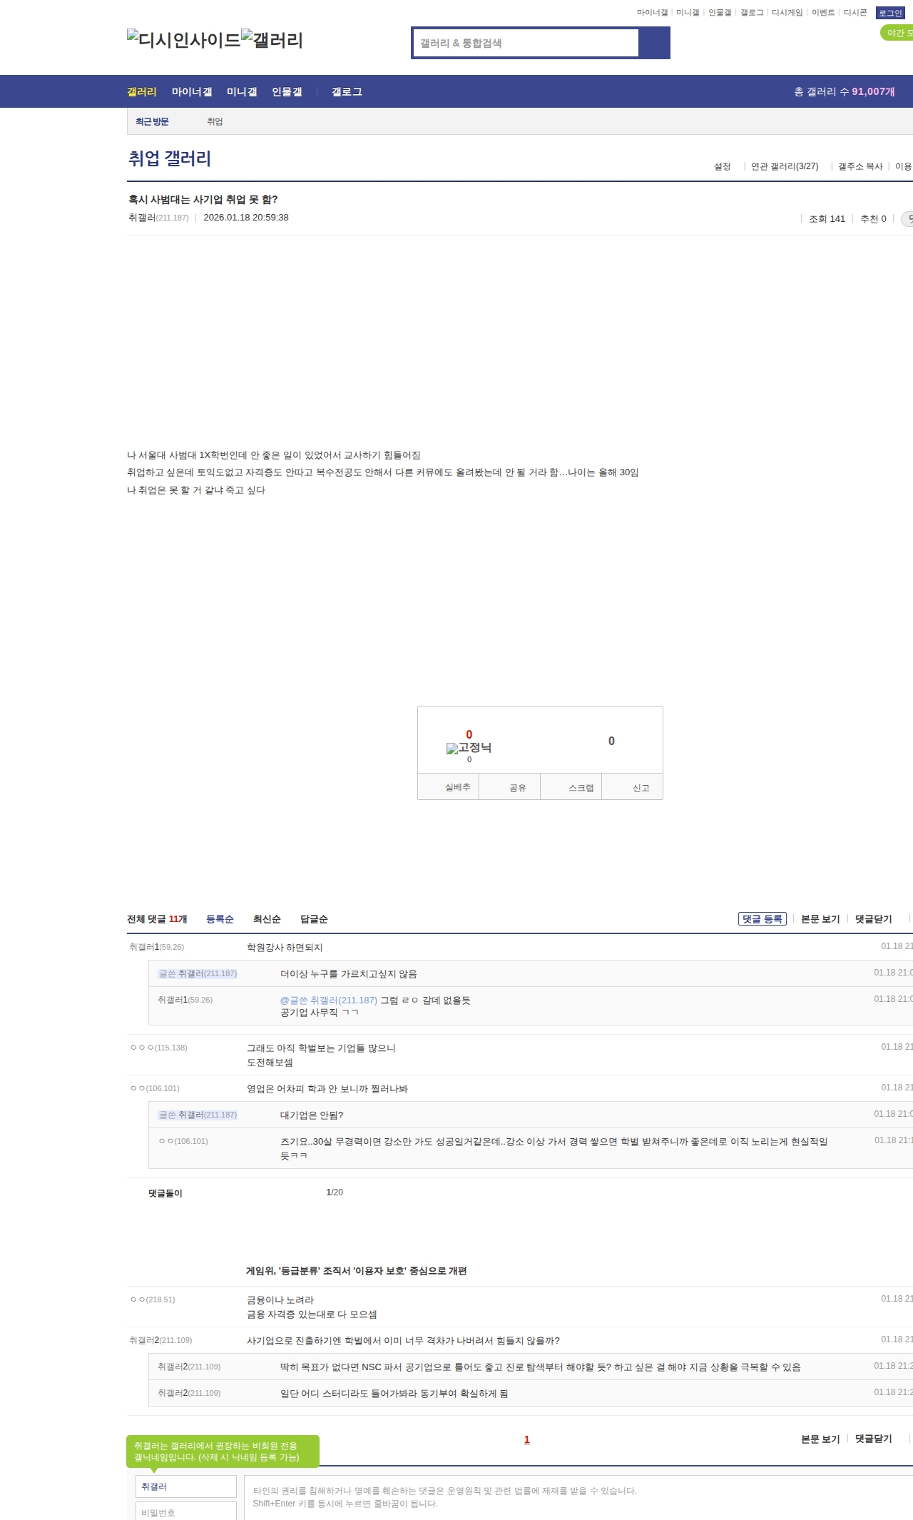The image size is (913, 1520).
Task: Sort comments by 최신순
Action: [267, 919]
